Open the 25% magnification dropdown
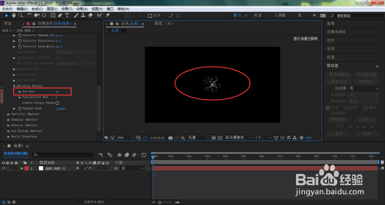Screen dimensions: 385x205 [125, 138]
